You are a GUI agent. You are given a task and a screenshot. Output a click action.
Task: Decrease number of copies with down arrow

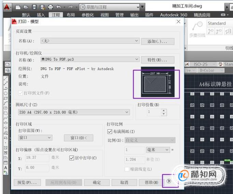(164, 114)
